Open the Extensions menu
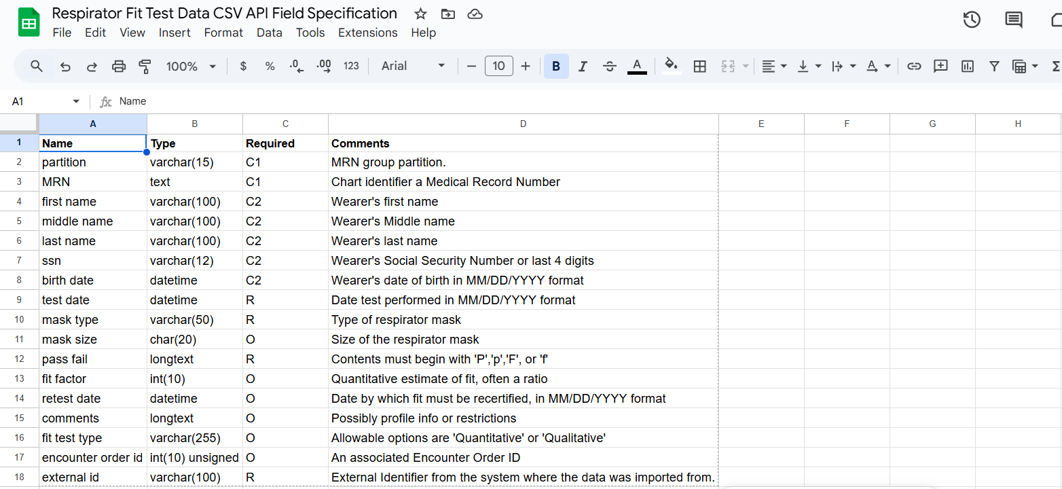 367,33
